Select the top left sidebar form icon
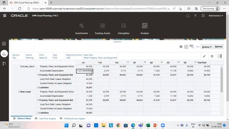The width and height of the screenshot is (229, 129). [x=4, y=44]
